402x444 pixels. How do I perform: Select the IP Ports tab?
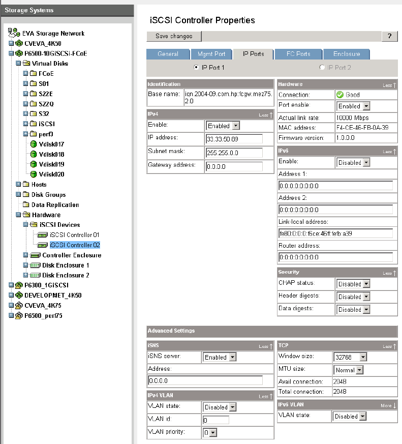[253, 54]
